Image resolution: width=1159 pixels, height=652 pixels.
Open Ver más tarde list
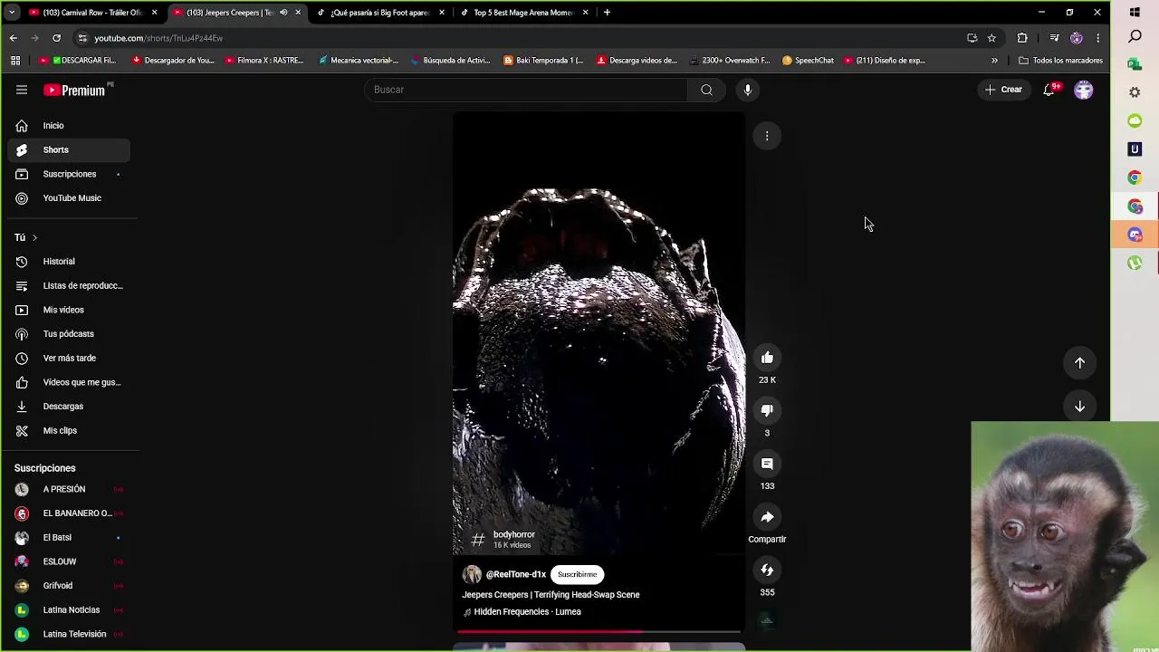69,359
